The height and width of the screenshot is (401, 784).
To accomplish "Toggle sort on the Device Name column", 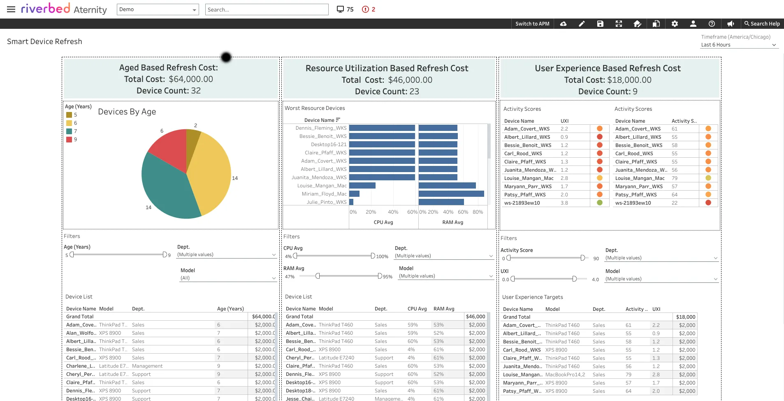I will tap(338, 120).
